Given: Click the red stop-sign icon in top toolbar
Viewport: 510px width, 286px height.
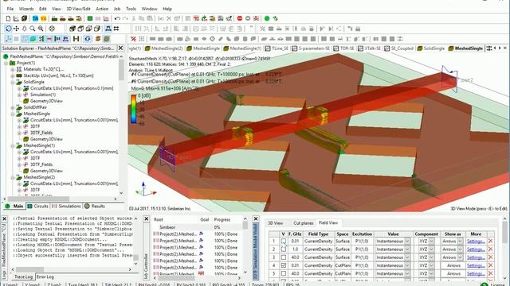Looking at the screenshot, I should click(240, 18).
